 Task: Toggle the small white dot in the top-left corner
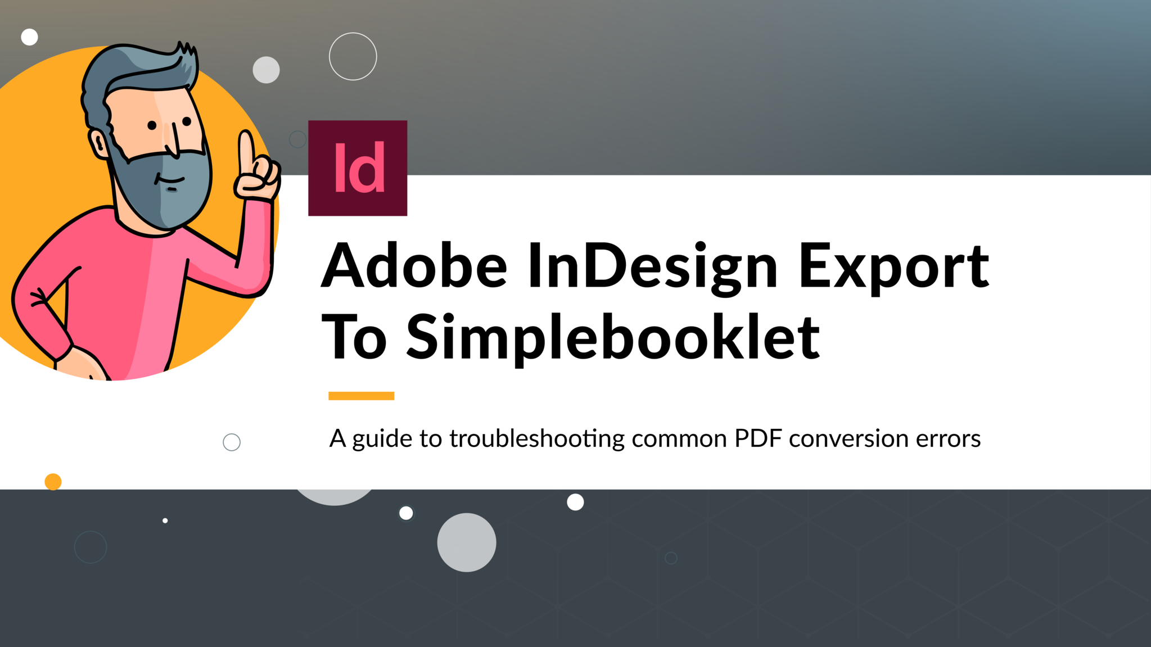point(29,37)
